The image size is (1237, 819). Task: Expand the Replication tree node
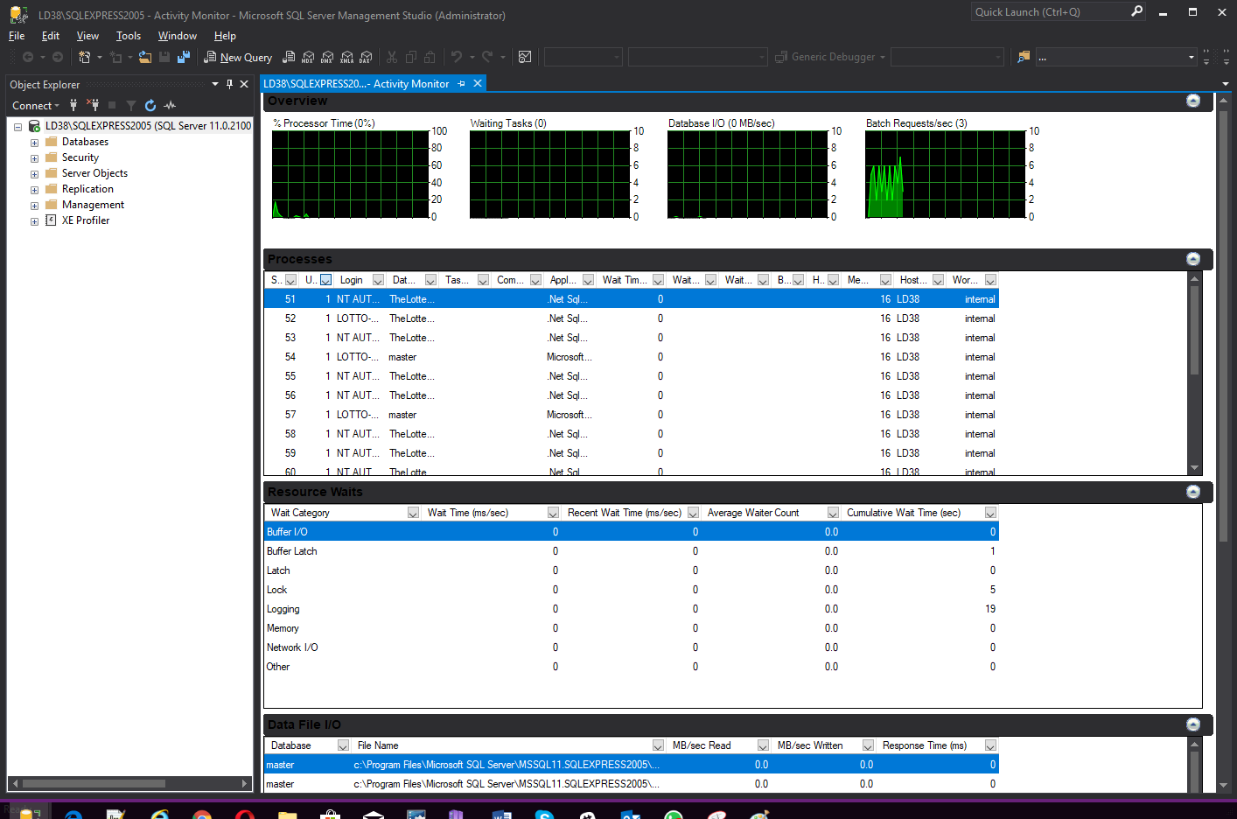click(x=34, y=190)
